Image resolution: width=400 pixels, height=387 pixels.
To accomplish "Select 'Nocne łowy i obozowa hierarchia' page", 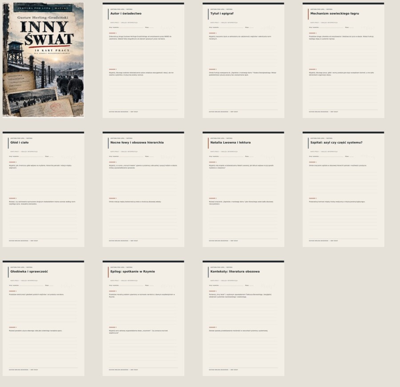I will click(x=143, y=189).
